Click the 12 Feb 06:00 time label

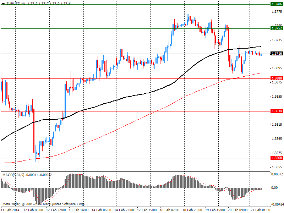[33, 210]
